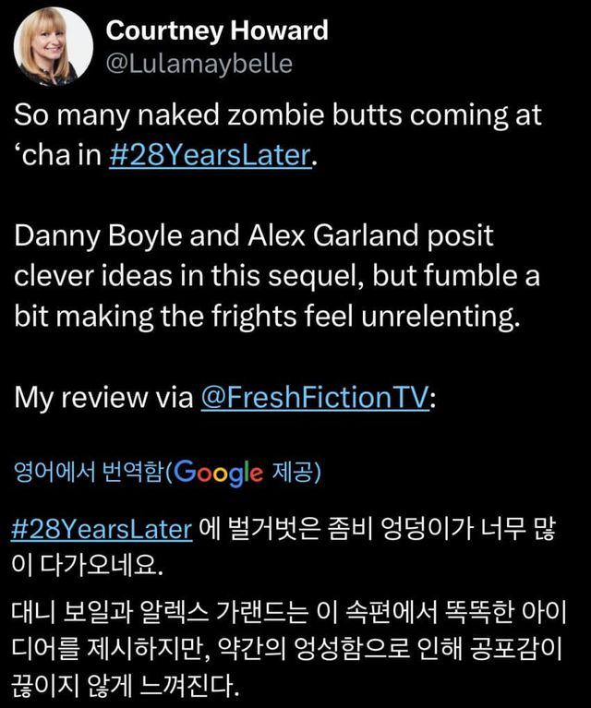This screenshot has width=591, height=708.
Task: Click the '제공)' text after Google logo
Action: click(x=295, y=473)
